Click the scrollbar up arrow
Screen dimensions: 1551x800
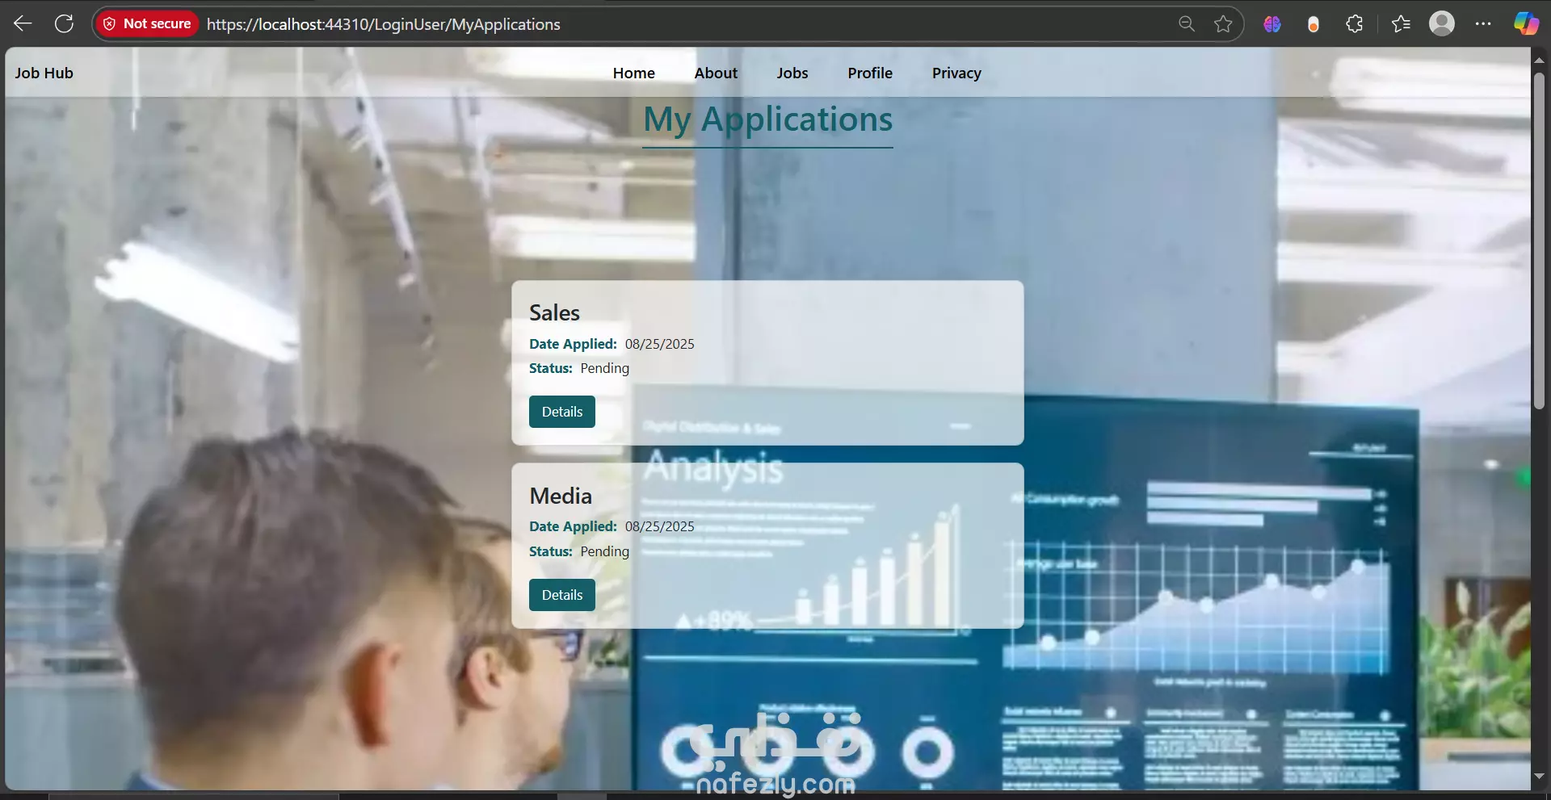(1540, 59)
